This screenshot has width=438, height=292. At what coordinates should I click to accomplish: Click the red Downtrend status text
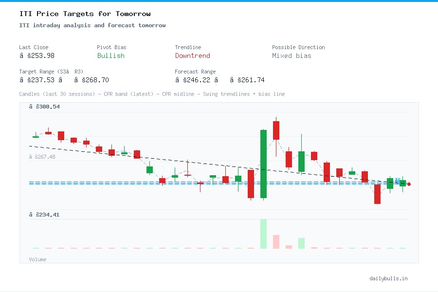[192, 56]
